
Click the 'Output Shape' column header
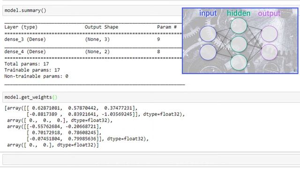click(101, 27)
